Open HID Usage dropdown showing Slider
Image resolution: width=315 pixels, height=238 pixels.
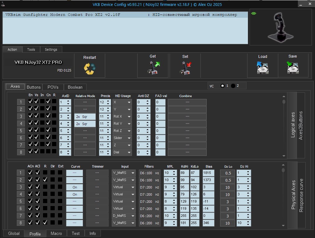point(122,138)
